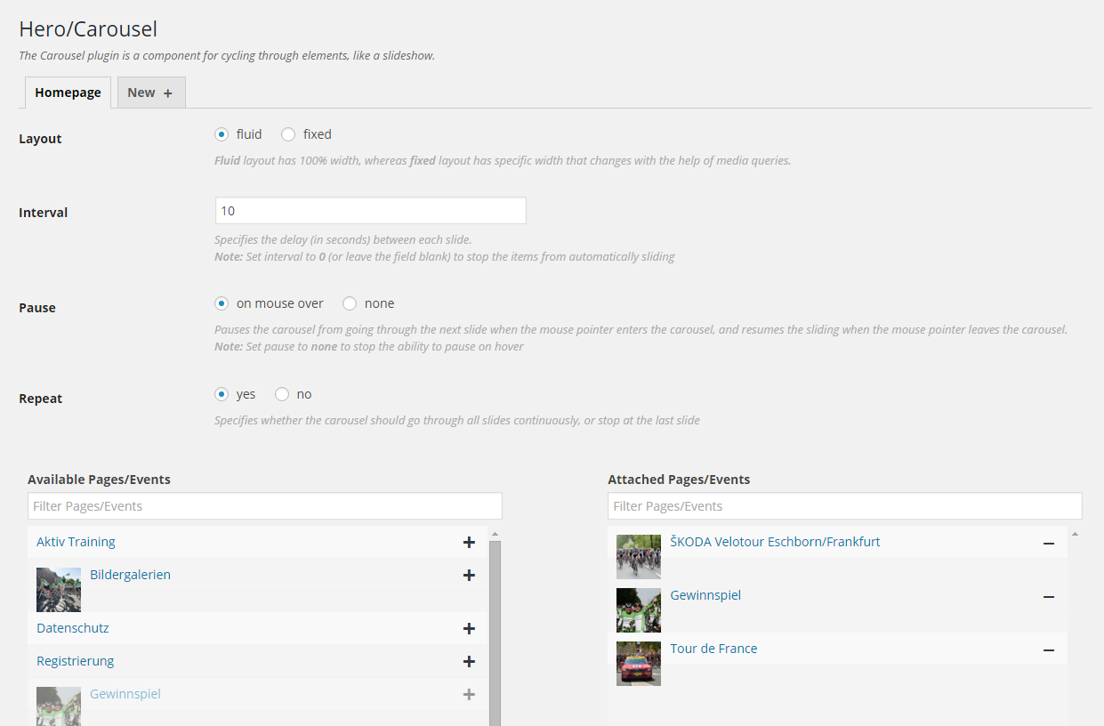Click the Interval input field
The image size is (1104, 726).
(x=370, y=211)
